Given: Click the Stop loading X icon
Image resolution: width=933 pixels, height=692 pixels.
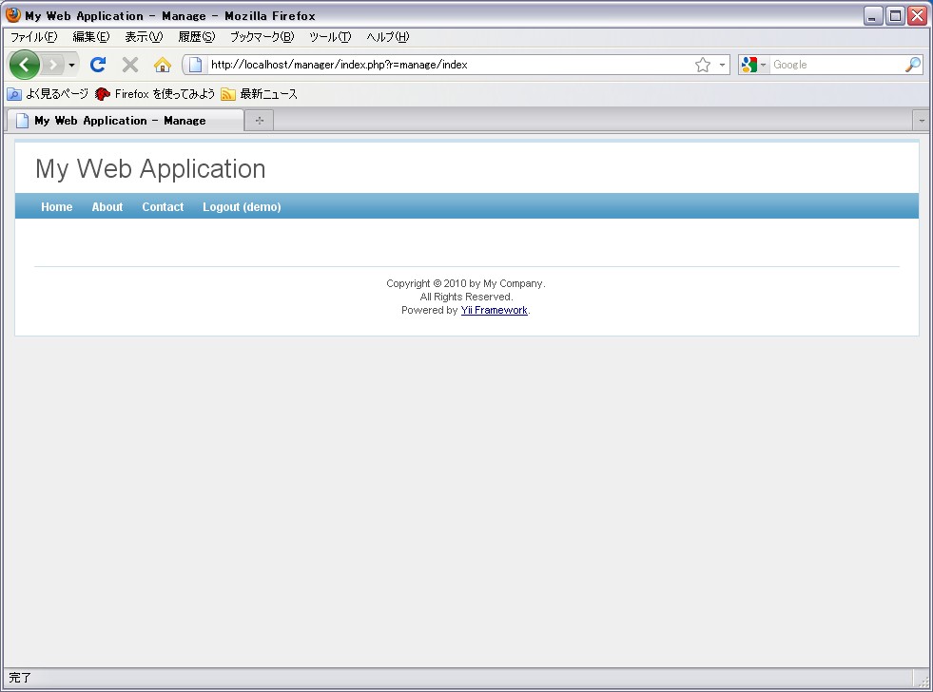Looking at the screenshot, I should 130,65.
